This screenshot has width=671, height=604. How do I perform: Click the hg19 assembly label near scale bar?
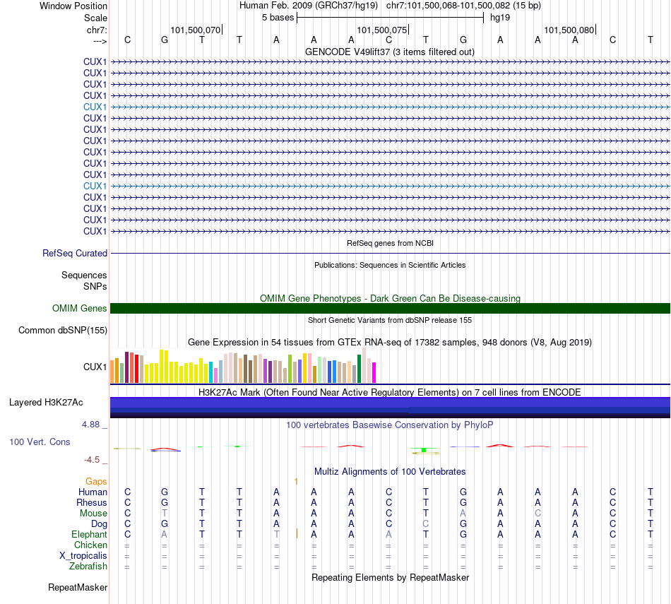[x=500, y=18]
